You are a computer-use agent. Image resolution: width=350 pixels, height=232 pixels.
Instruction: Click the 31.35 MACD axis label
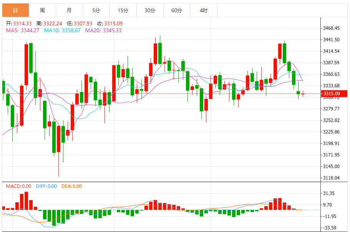click(x=329, y=193)
